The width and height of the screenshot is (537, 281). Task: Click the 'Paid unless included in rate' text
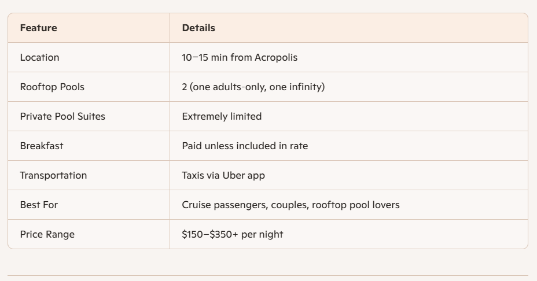(245, 146)
